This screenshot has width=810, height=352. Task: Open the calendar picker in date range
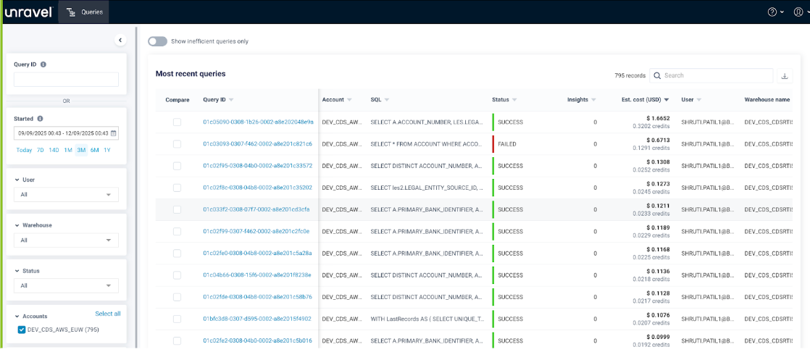pyautogui.click(x=114, y=133)
